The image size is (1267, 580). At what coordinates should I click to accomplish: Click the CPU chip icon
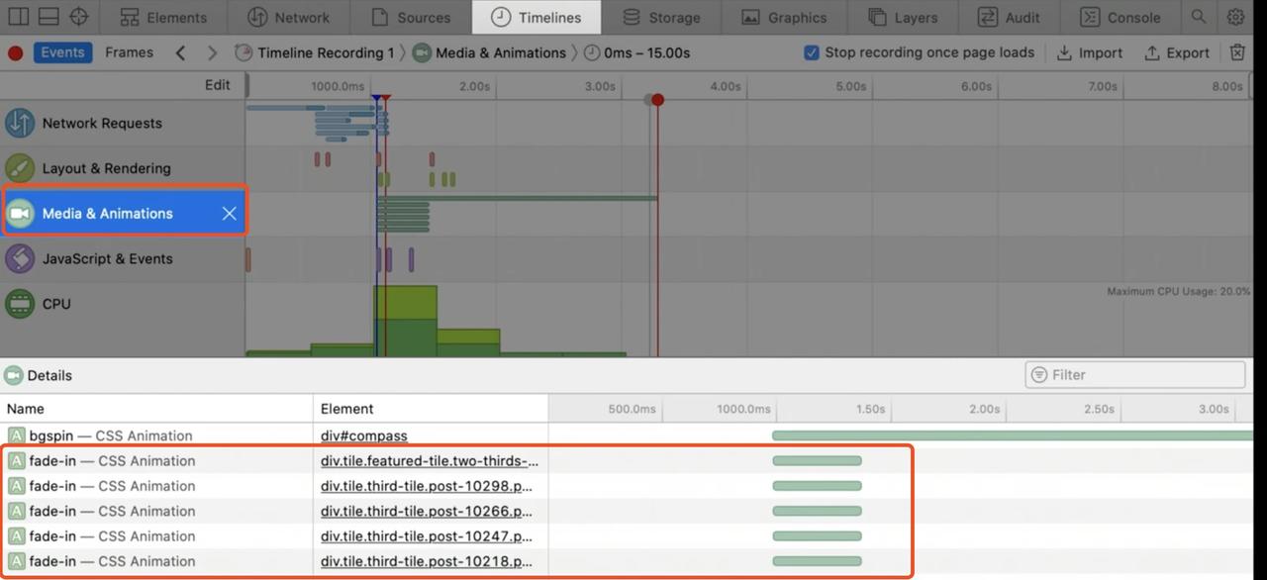20,304
